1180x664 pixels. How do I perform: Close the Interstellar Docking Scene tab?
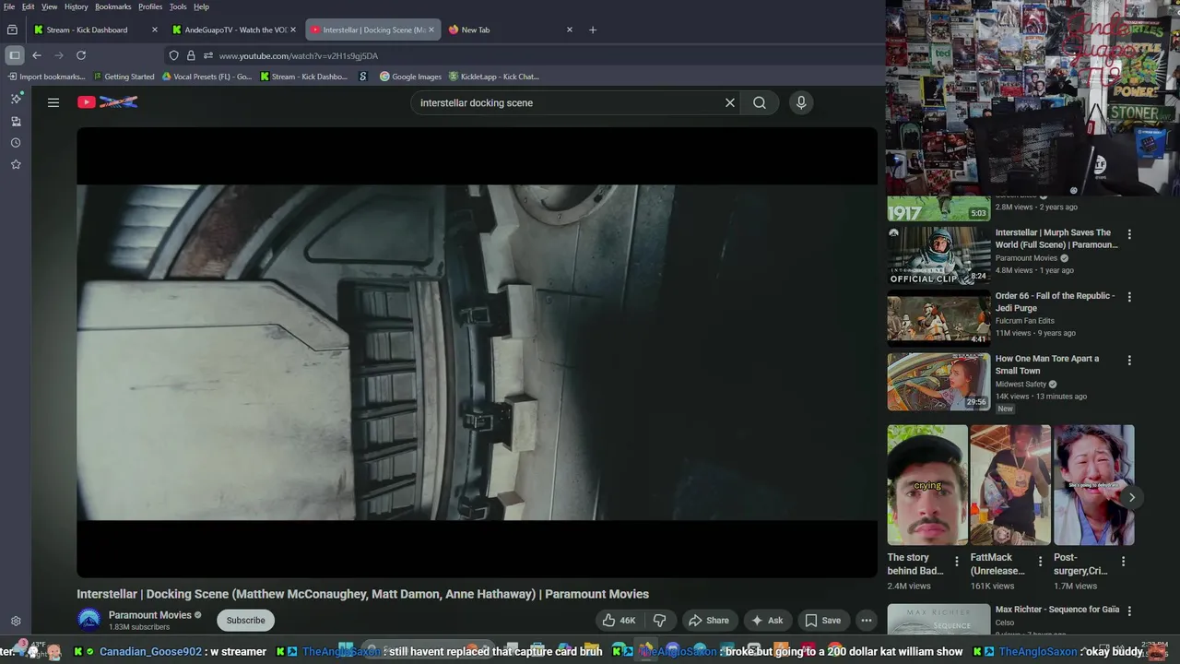(x=431, y=30)
